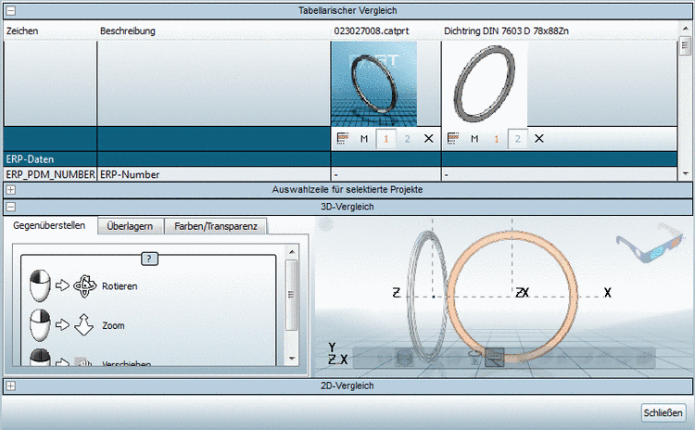Click help panel scrollbar up arrow
The width and height of the screenshot is (695, 430).
292,251
